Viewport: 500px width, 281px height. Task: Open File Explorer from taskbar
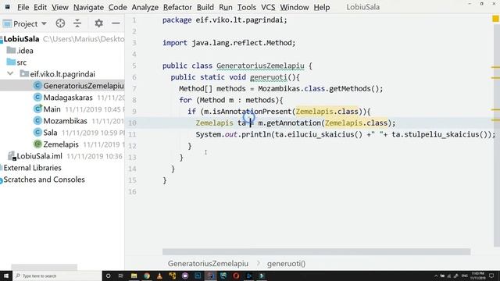tap(134, 276)
